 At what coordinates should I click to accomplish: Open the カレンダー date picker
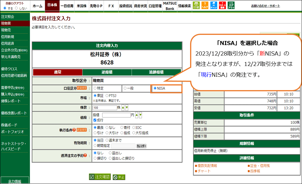click(x=141, y=146)
